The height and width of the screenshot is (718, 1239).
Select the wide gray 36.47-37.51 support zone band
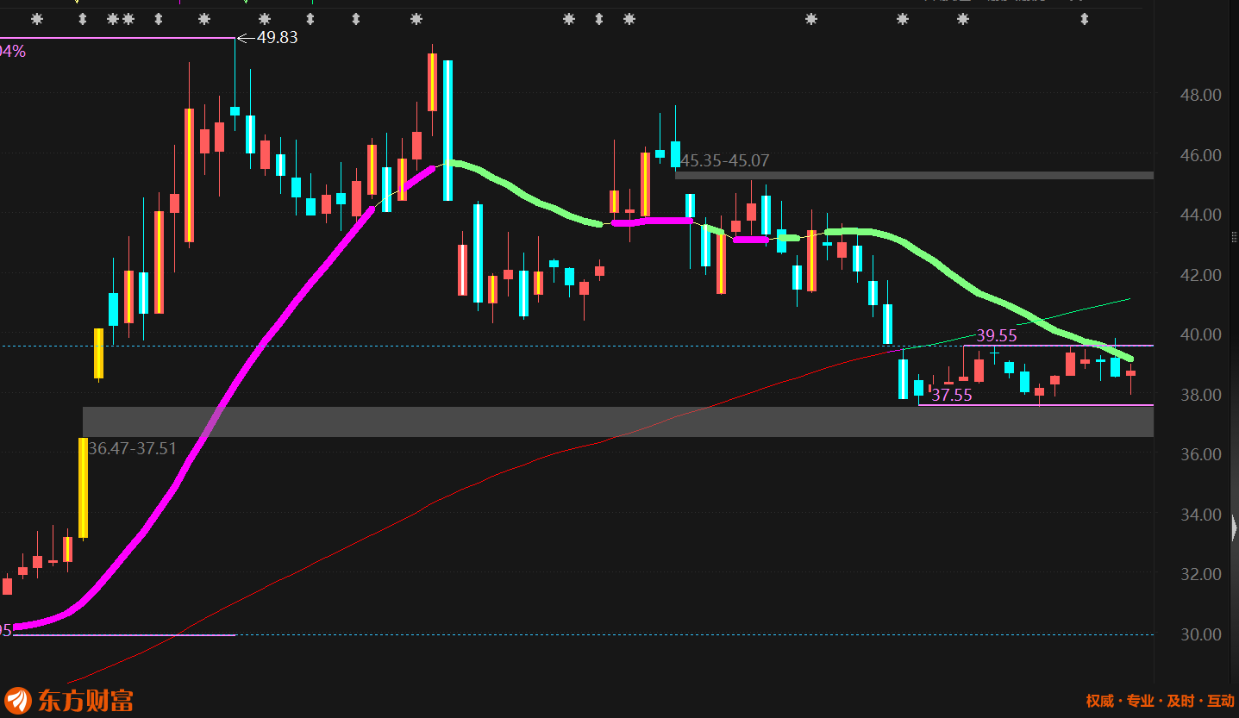(x=618, y=421)
